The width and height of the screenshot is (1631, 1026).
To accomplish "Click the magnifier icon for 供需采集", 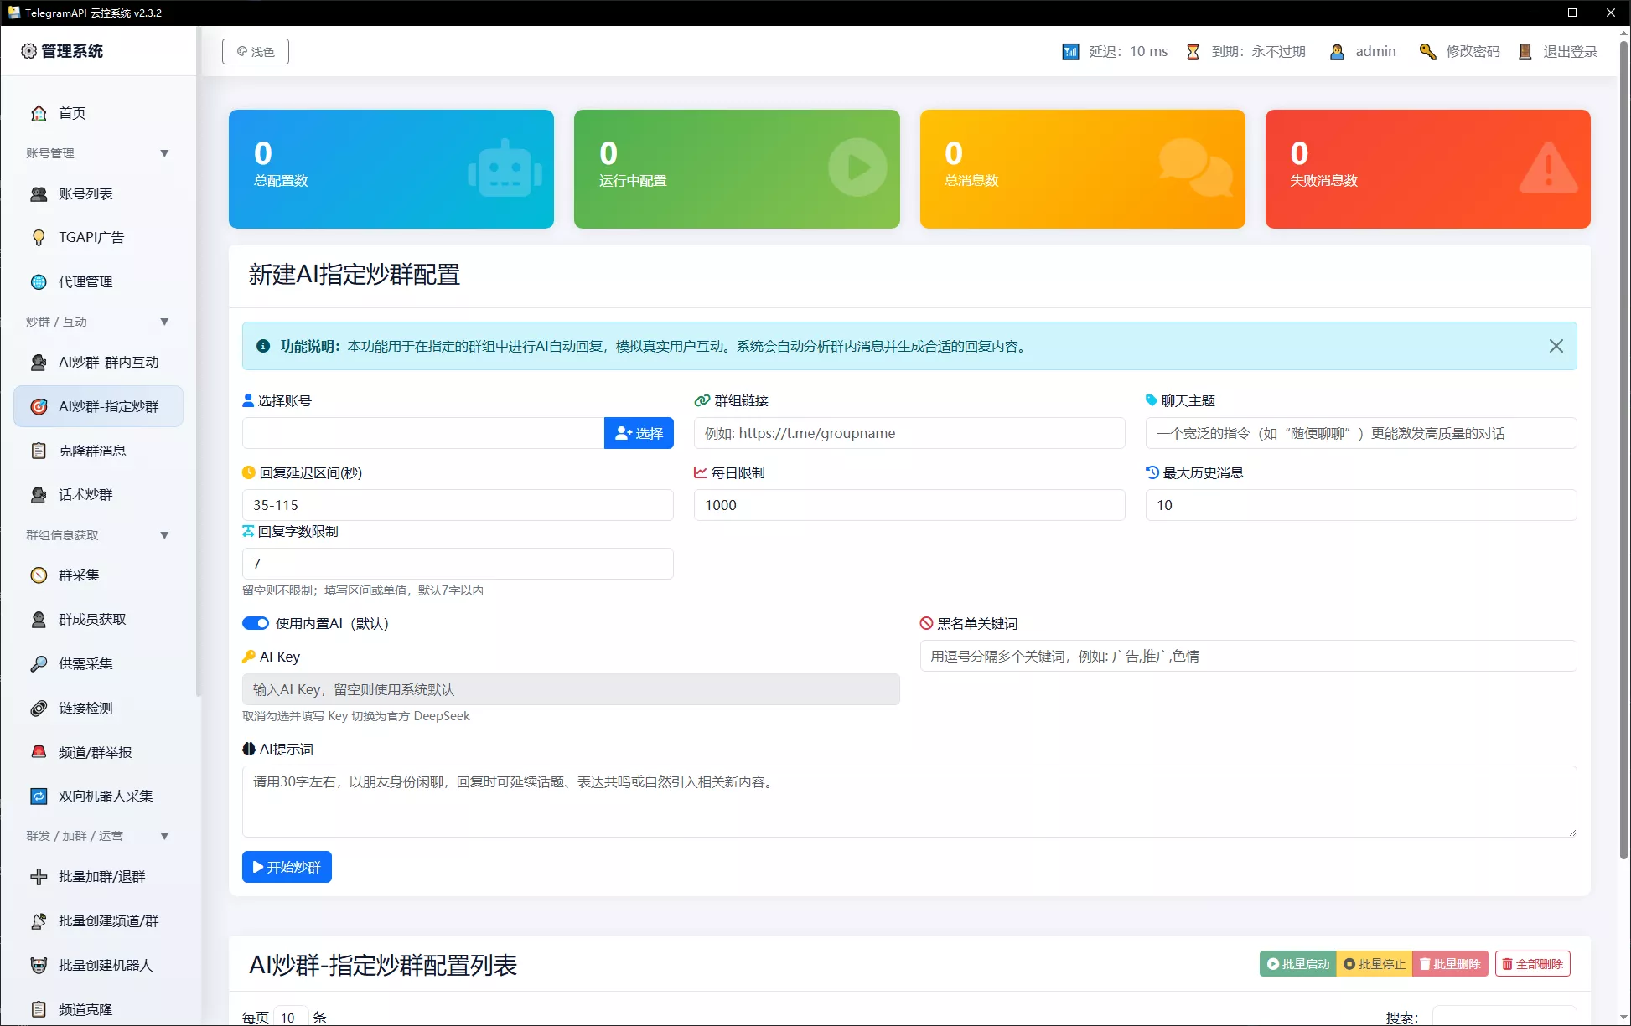I will (39, 664).
